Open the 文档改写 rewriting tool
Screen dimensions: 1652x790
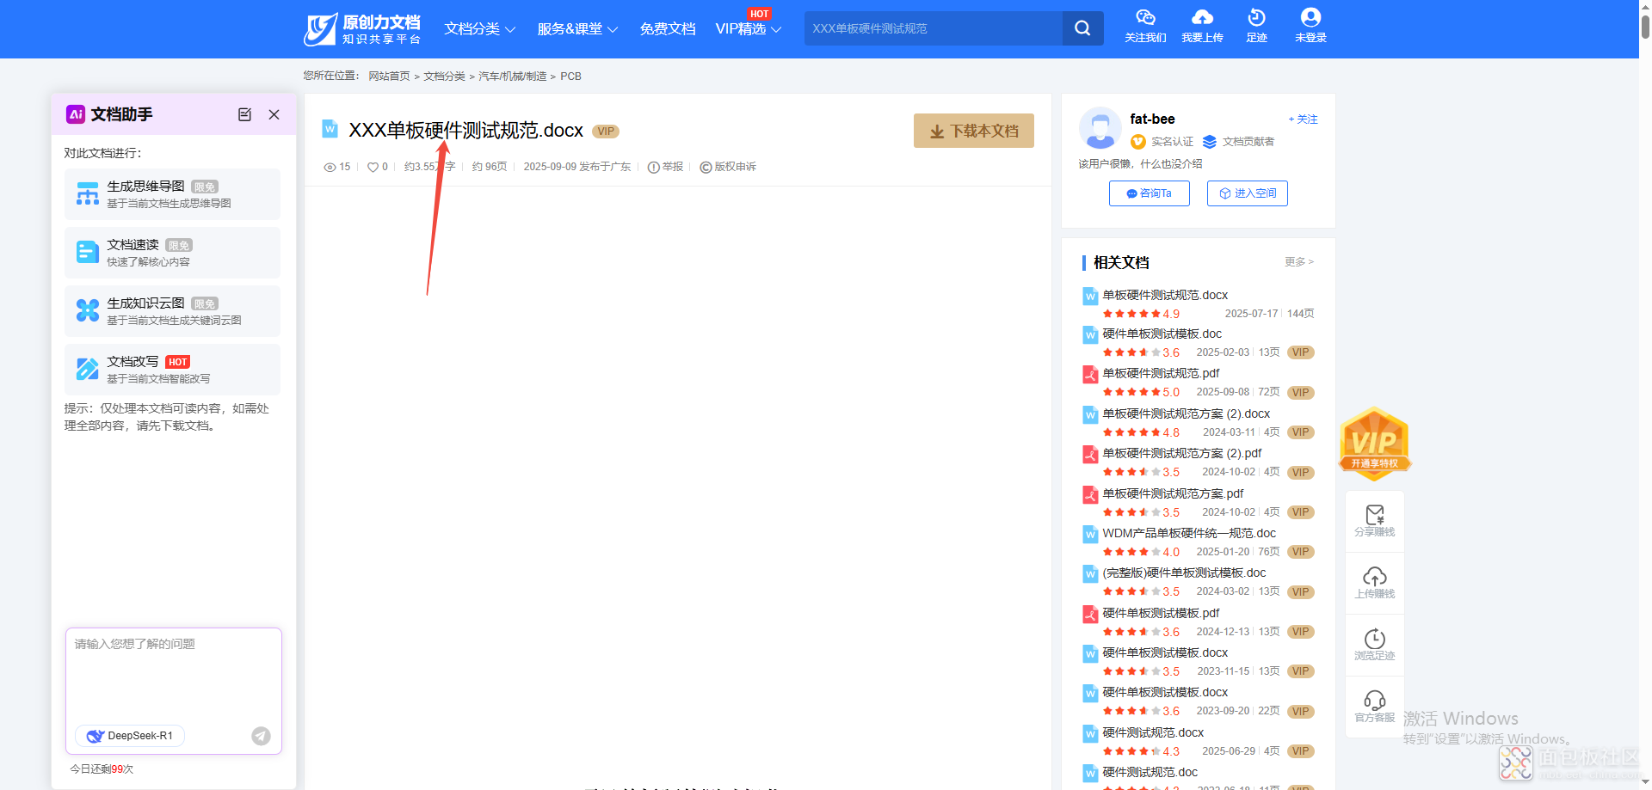point(171,369)
